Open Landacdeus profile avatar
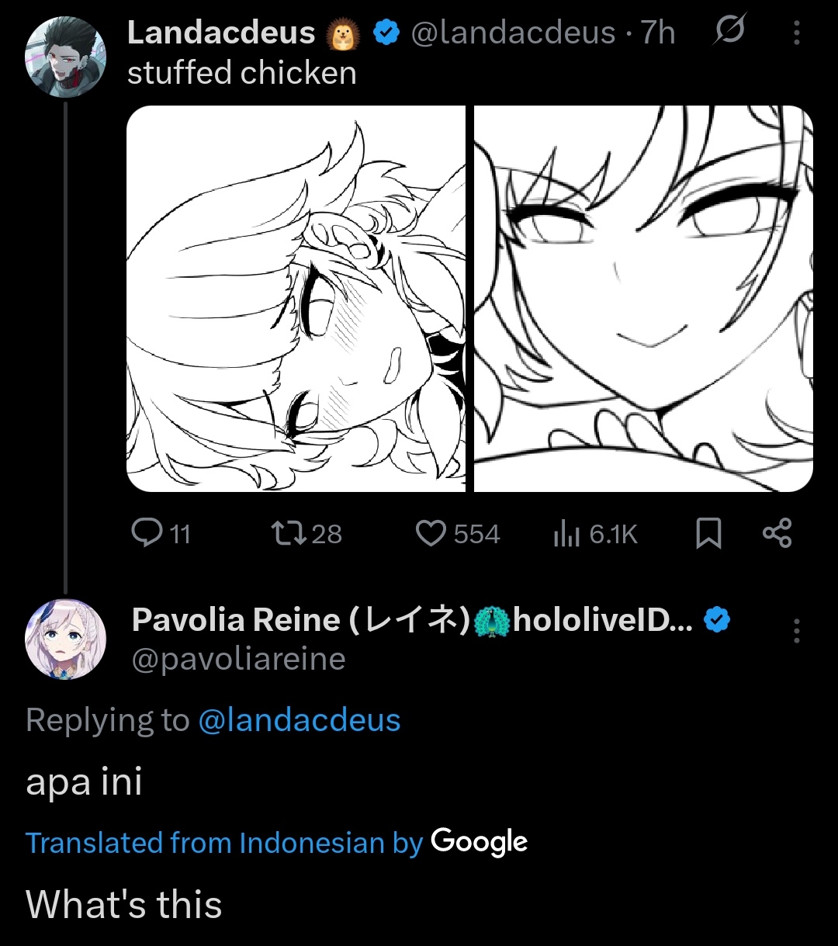Viewport: 838px width, 946px height. click(x=65, y=56)
